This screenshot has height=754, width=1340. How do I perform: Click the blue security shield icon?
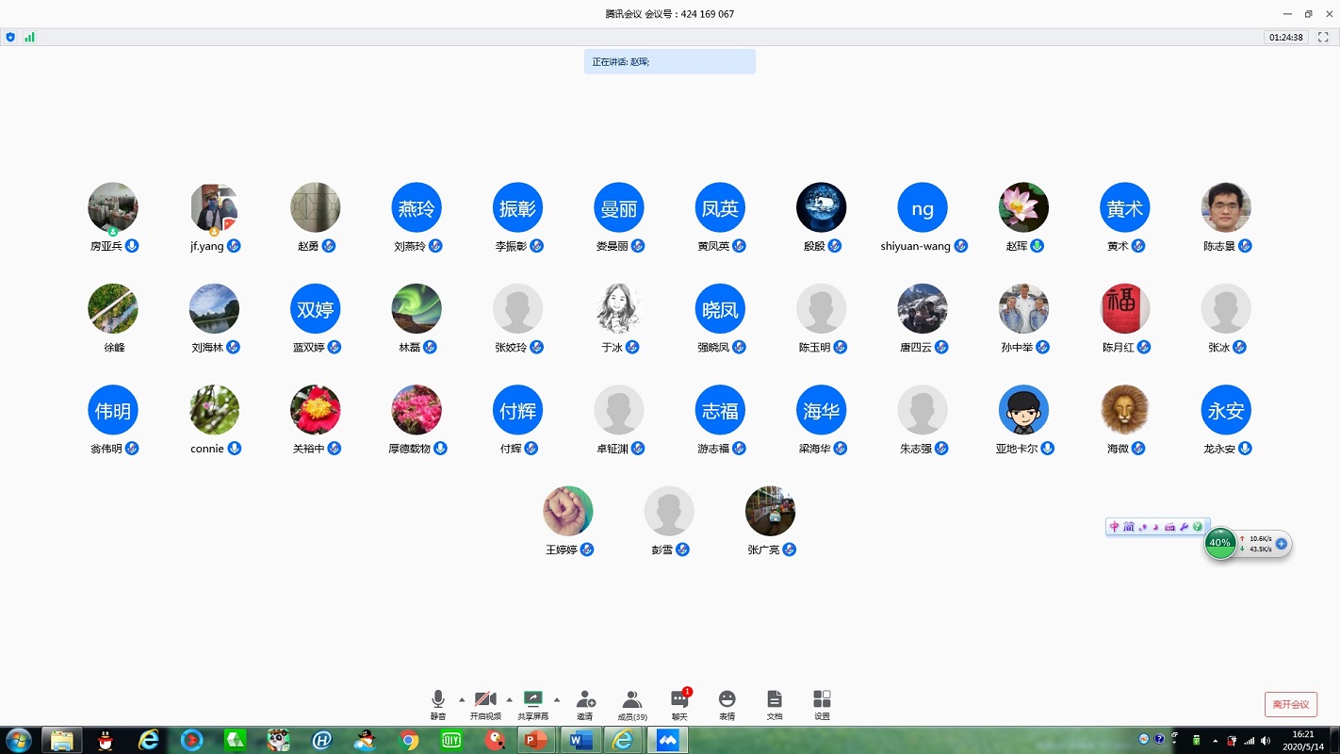(x=10, y=38)
